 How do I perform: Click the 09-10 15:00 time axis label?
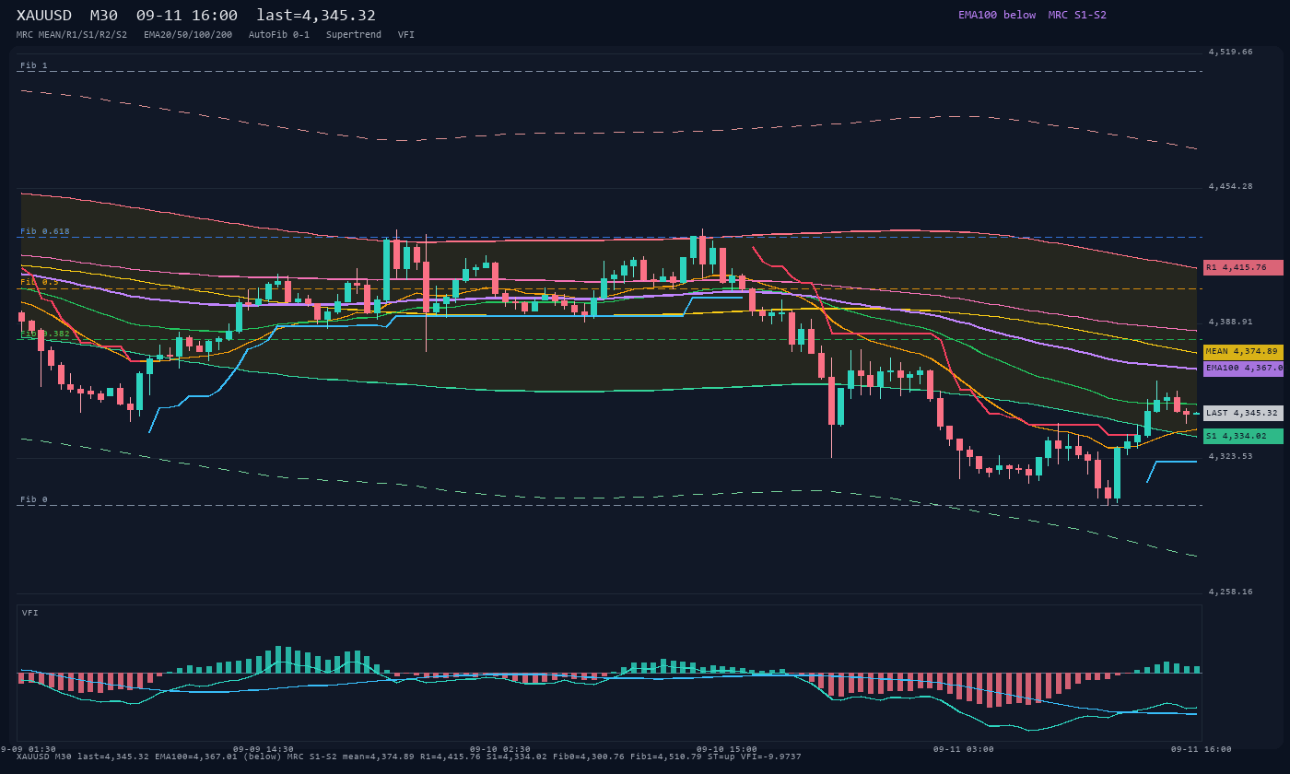(x=727, y=749)
